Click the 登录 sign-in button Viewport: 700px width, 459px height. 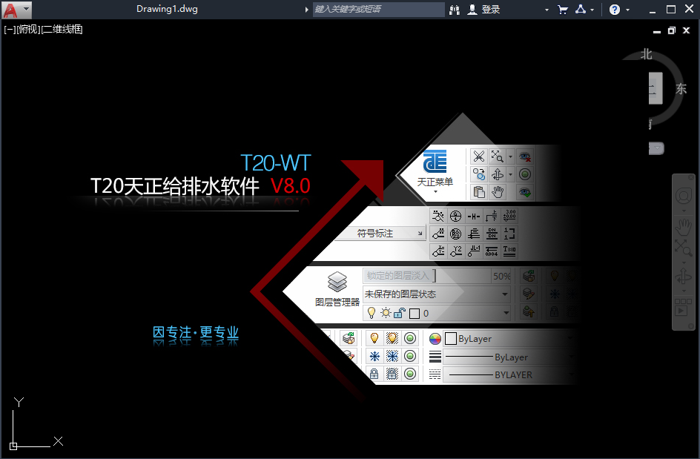(484, 10)
